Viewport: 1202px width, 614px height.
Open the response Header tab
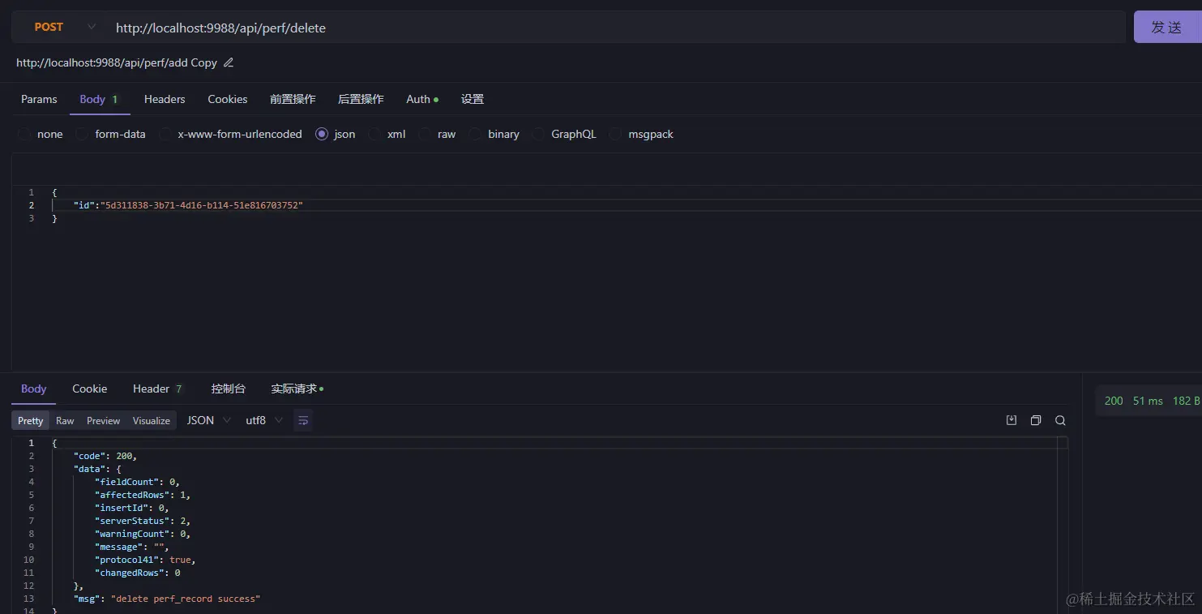click(x=157, y=389)
